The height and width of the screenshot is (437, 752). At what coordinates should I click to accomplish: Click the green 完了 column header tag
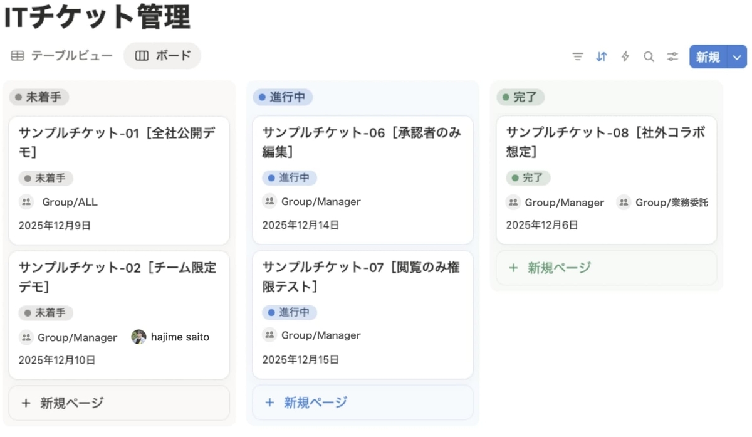(521, 97)
